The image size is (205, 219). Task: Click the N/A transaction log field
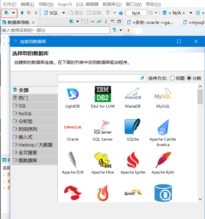[136, 13]
